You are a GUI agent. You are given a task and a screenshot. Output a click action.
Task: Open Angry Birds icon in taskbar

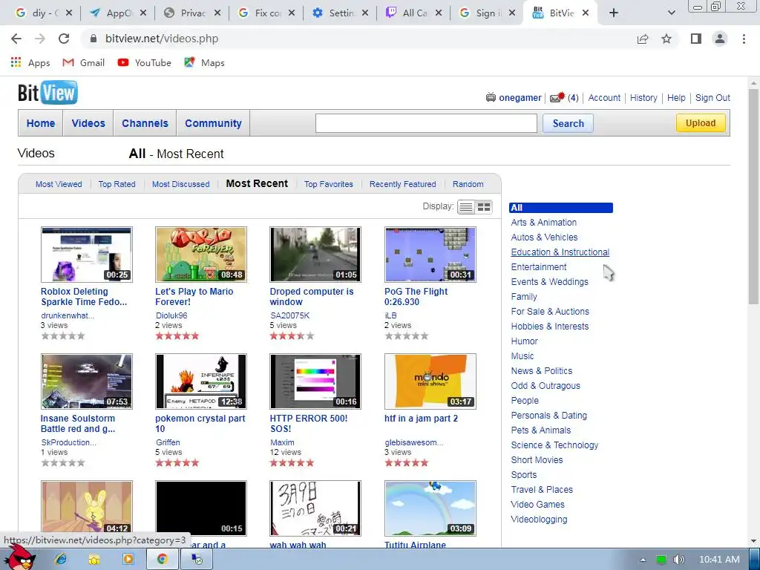[x=19, y=558]
